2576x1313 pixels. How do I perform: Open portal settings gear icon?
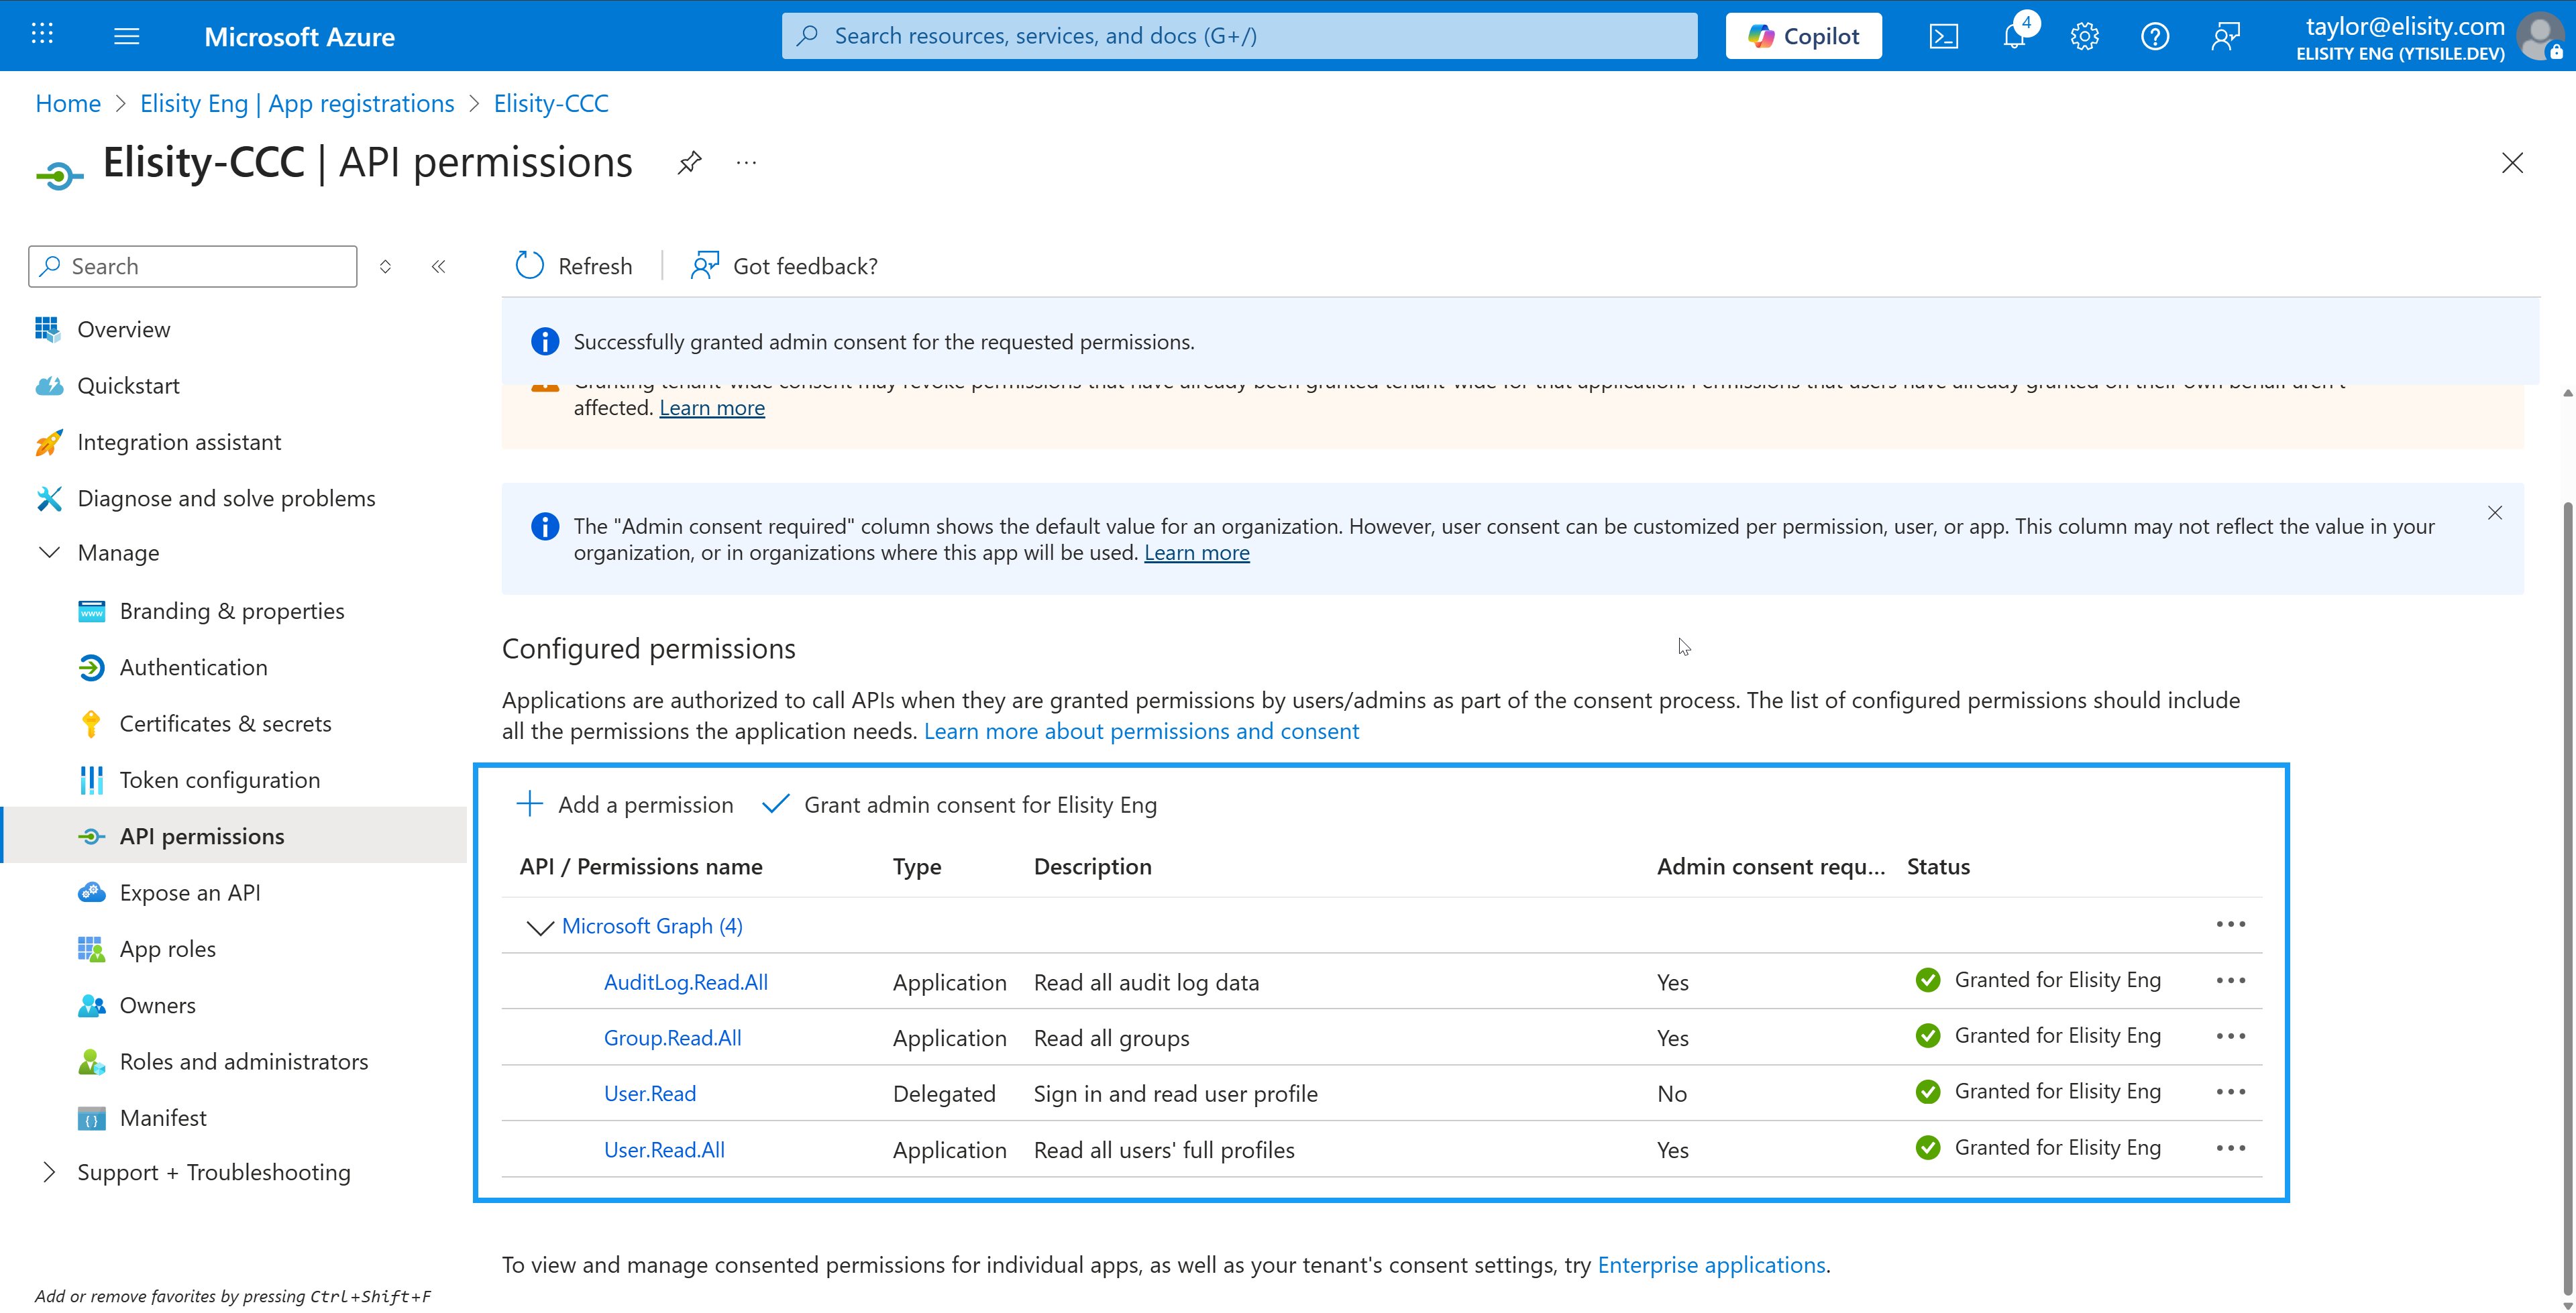tap(2084, 37)
